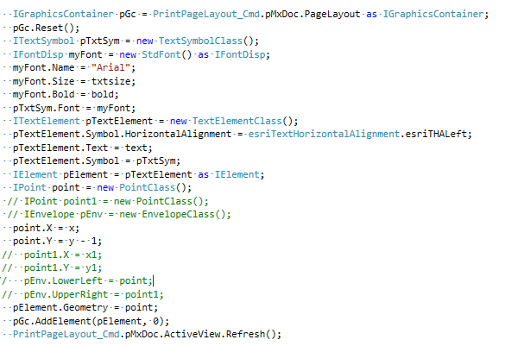Click esriTHALeft enum value
The height and width of the screenshot is (346, 505).
[435, 134]
